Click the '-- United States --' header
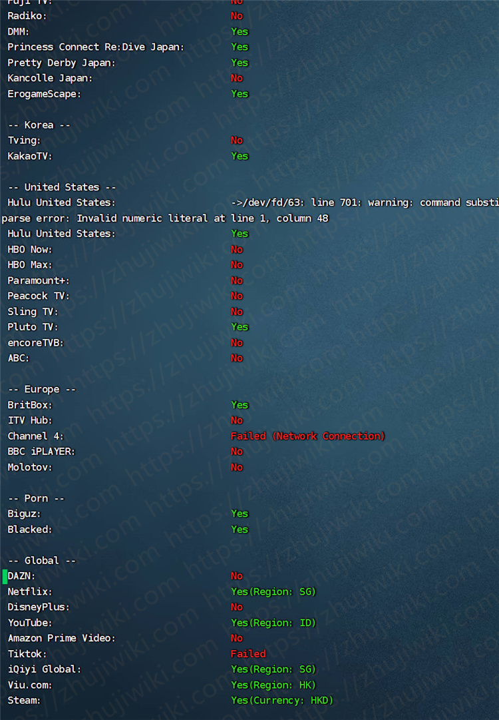The height and width of the screenshot is (720, 499). [x=62, y=187]
